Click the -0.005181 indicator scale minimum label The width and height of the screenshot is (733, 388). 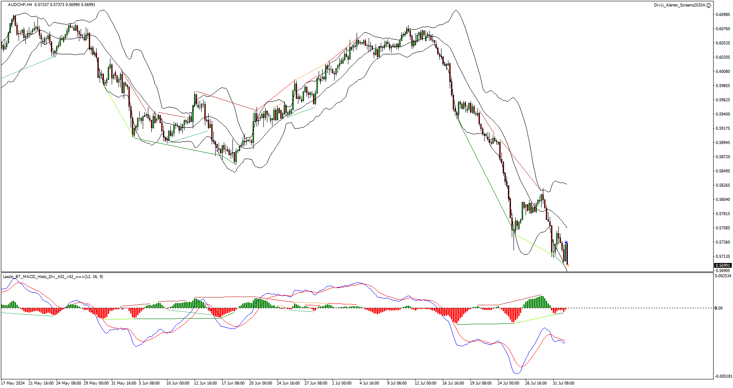[723, 376]
